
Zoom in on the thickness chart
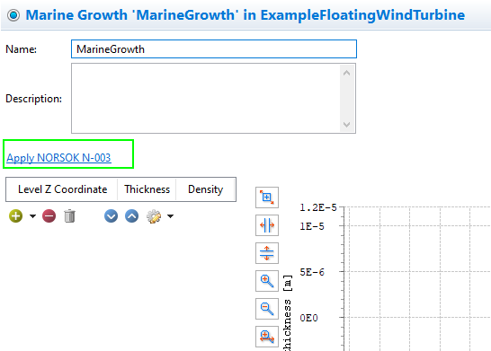tap(267, 281)
